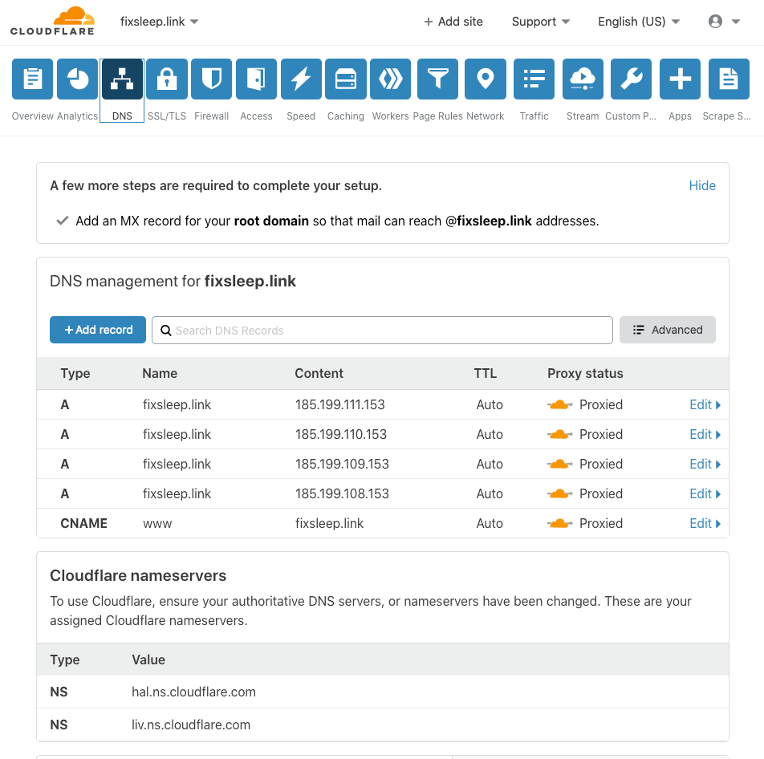764x759 pixels.
Task: Select the DNS network icon
Action: (122, 79)
